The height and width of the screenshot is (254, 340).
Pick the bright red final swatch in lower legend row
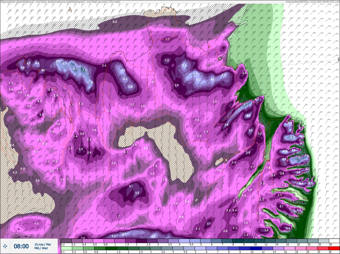point(334,248)
